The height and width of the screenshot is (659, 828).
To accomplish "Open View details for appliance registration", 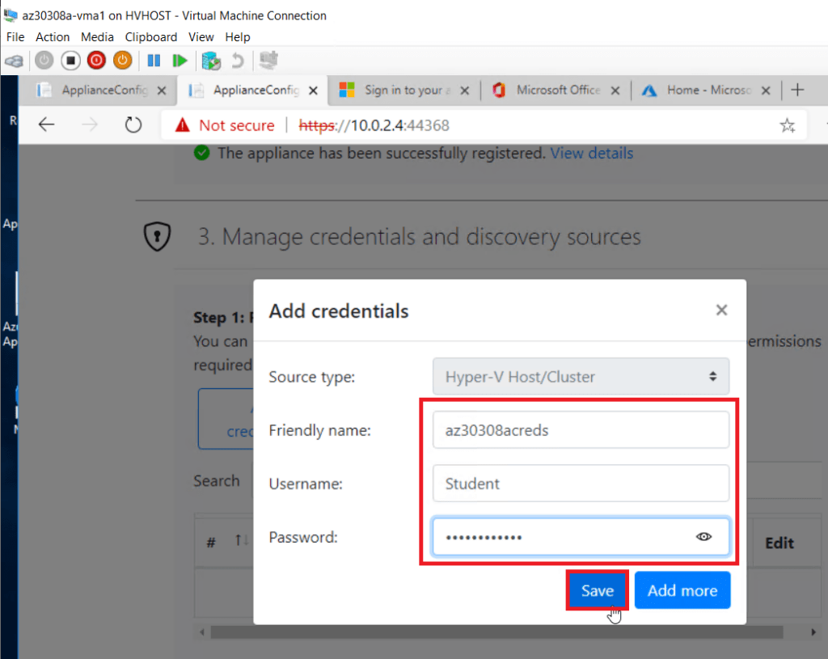I will click(x=591, y=153).
